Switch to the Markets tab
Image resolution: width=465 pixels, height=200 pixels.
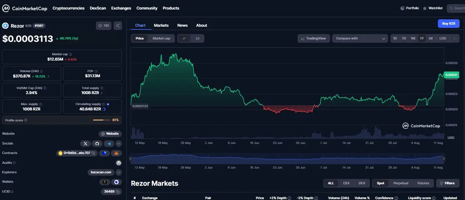[x=161, y=25]
